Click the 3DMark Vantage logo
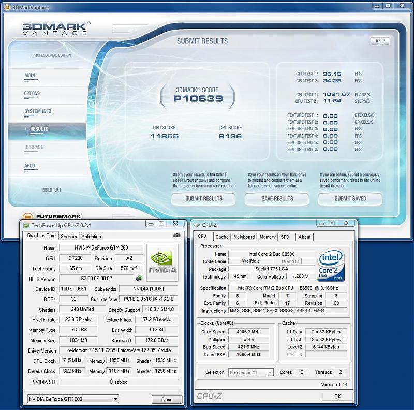The height and width of the screenshot is (410, 414). (x=56, y=28)
